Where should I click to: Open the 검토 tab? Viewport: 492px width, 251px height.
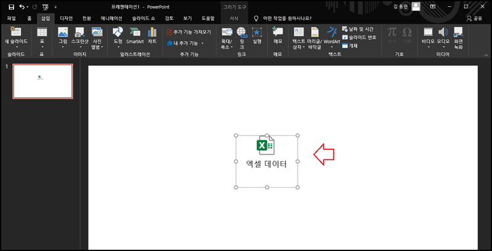click(x=169, y=18)
